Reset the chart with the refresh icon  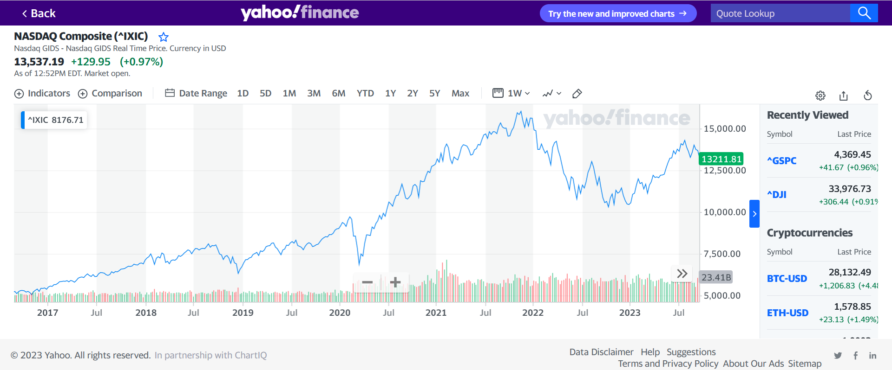coord(867,96)
